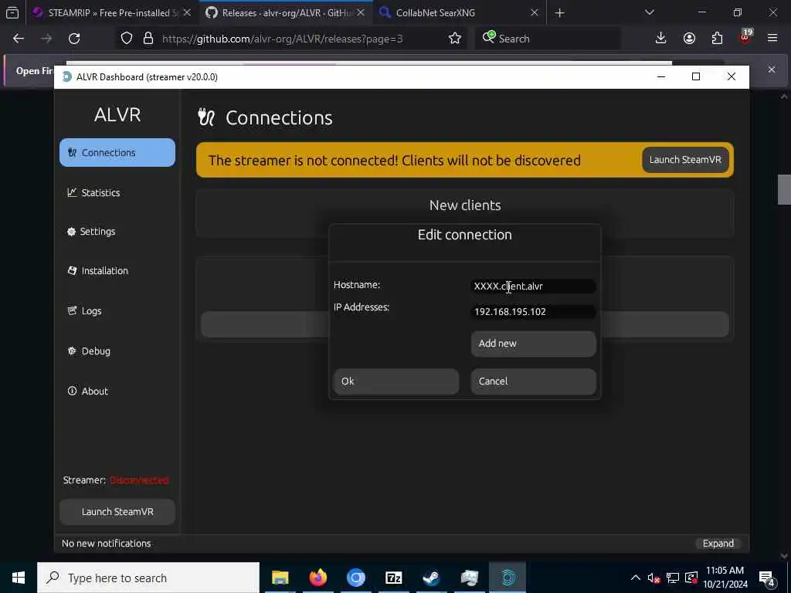
Task: Open the Firefox View icon
Action: [12, 12]
